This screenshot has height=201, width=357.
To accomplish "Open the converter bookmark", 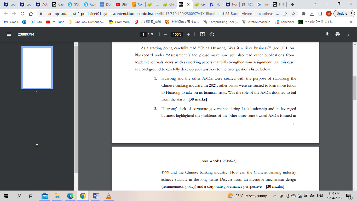I will (284, 22).
